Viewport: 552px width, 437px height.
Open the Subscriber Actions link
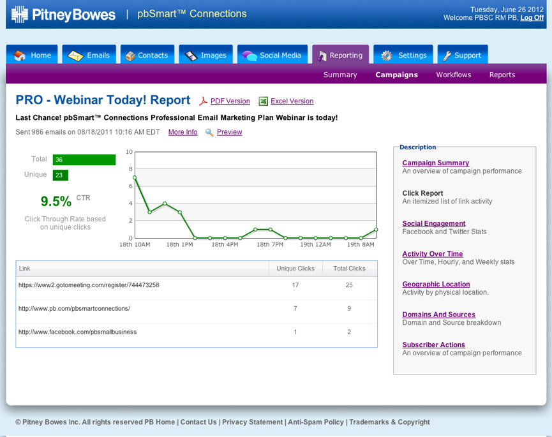coord(433,344)
